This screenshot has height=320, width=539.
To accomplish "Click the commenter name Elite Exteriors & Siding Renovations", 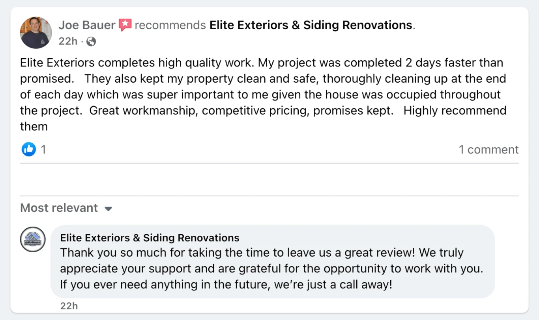I will click(x=150, y=238).
